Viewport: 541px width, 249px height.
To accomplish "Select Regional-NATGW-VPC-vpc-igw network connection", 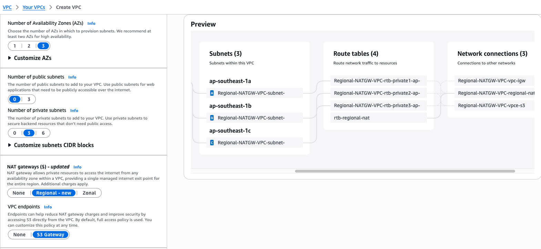I will tap(492, 81).
